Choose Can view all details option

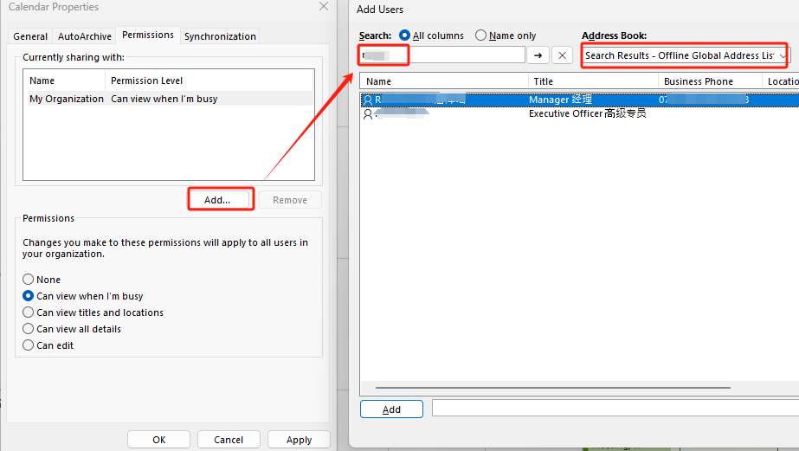point(29,329)
